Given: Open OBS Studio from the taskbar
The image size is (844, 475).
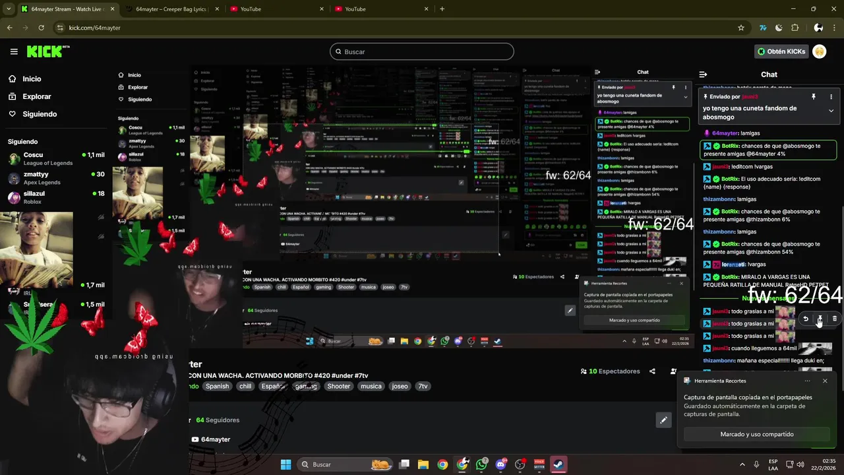Looking at the screenshot, I should tap(520, 464).
